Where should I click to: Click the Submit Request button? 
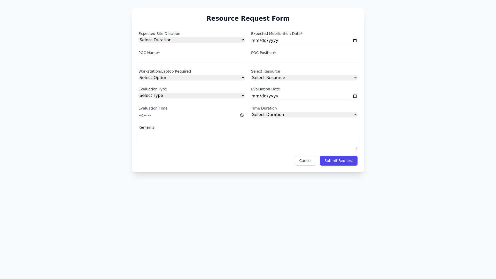(x=338, y=160)
